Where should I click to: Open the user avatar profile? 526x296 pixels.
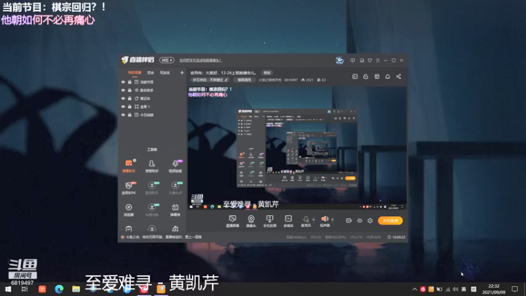click(x=339, y=60)
